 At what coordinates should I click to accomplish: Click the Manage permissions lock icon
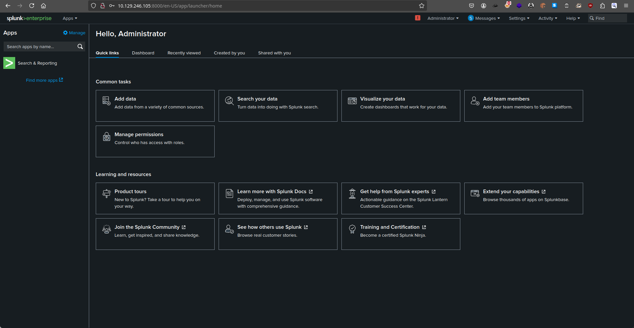click(106, 136)
